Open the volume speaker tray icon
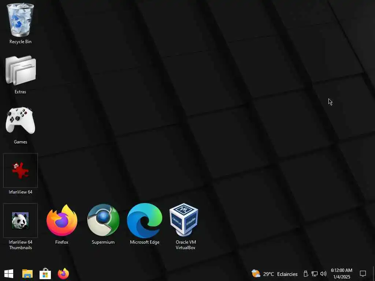 click(323, 274)
